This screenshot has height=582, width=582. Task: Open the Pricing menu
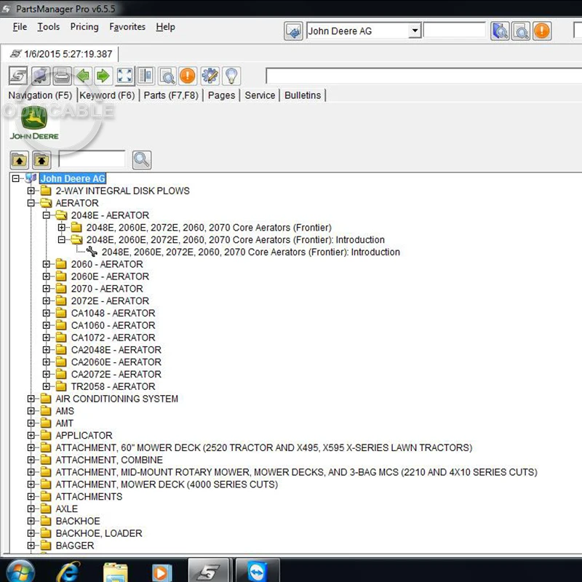[84, 27]
